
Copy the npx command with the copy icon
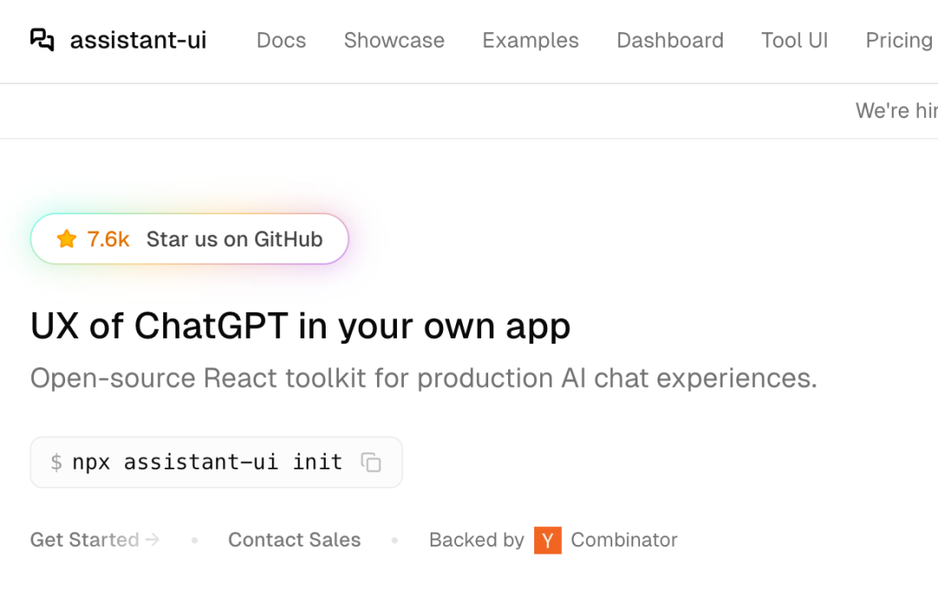point(371,462)
